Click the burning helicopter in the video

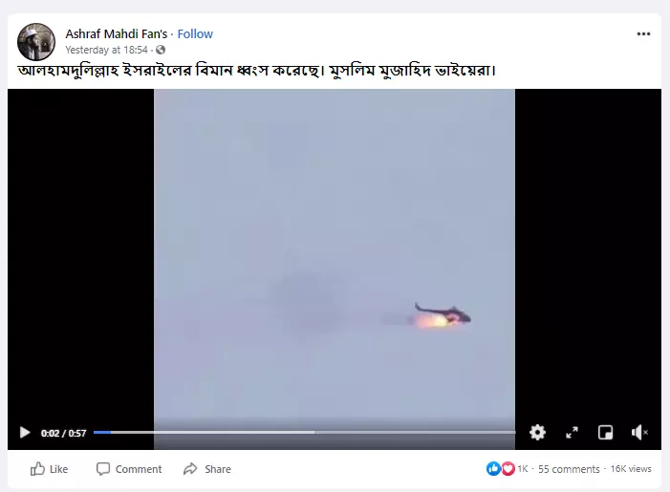(443, 315)
